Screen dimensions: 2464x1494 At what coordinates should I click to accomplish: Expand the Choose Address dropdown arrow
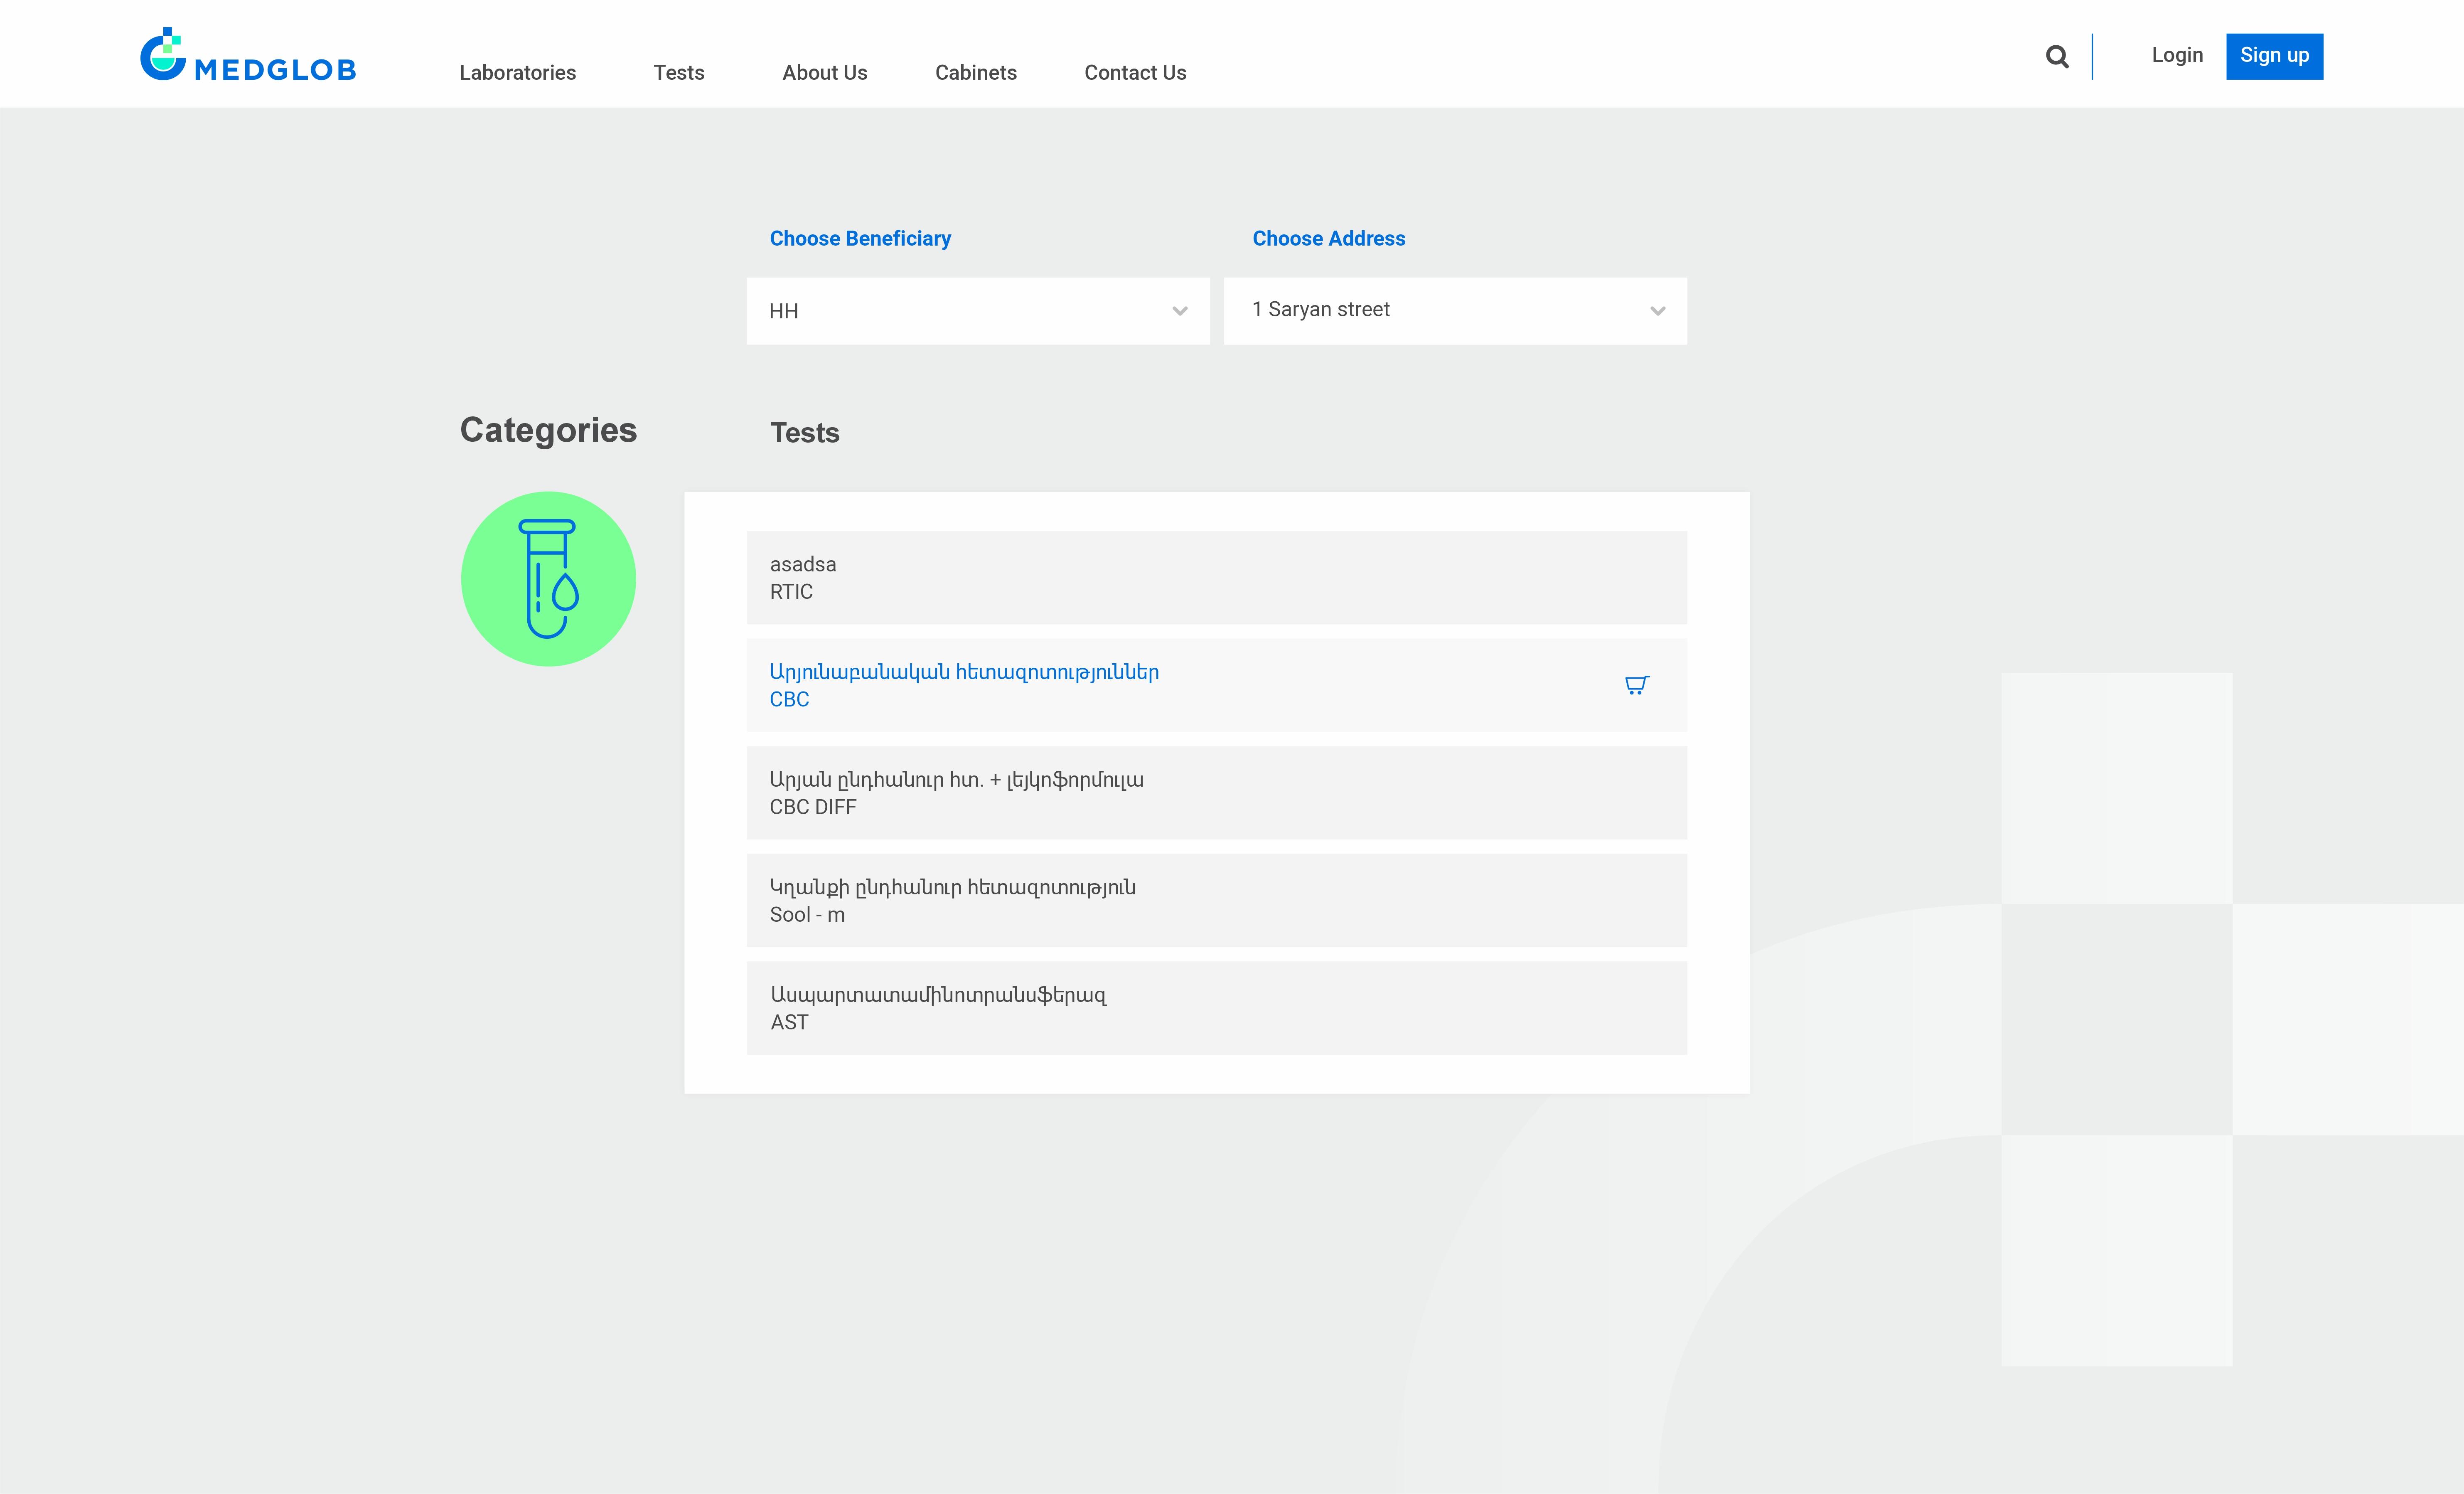[x=1657, y=311]
